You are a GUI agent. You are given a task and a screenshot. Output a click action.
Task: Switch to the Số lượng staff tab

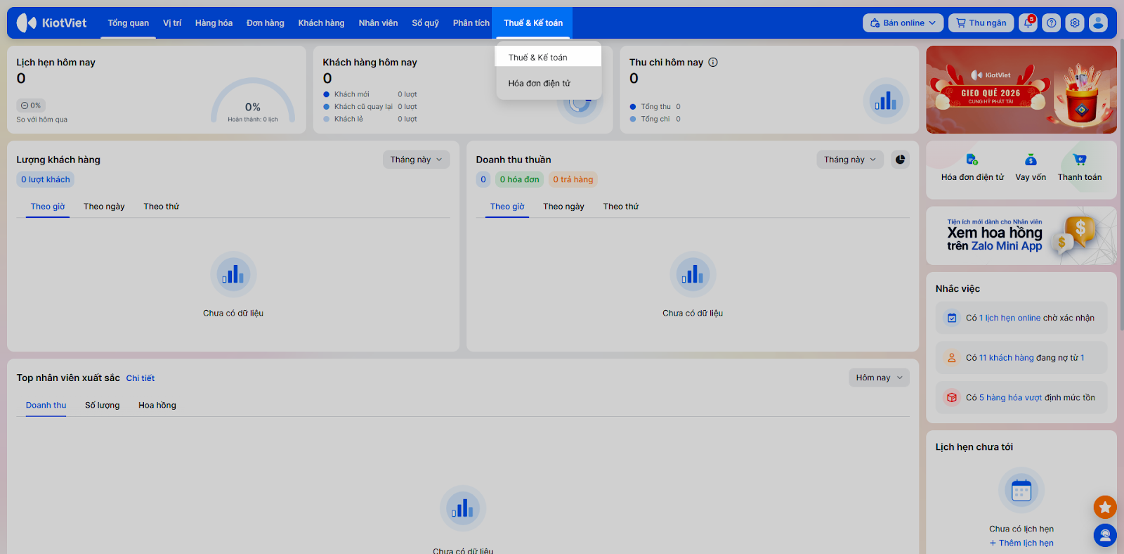click(103, 406)
